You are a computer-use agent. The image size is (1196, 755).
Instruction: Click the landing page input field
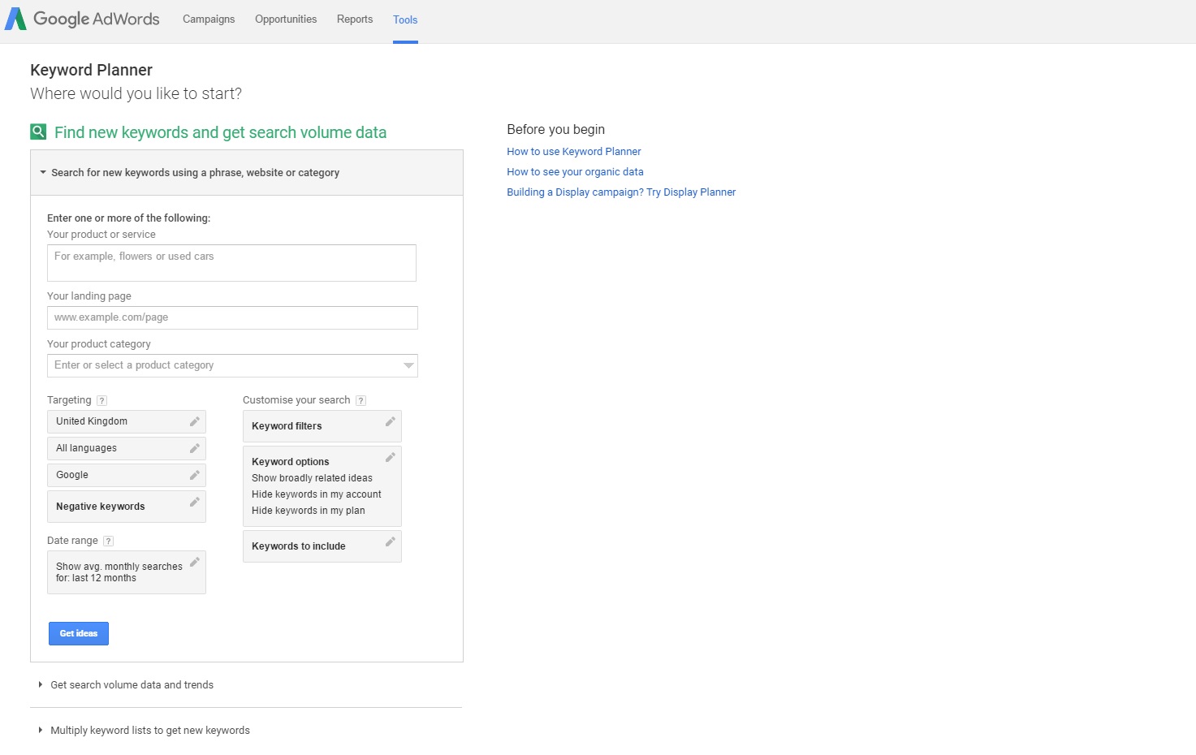[232, 317]
